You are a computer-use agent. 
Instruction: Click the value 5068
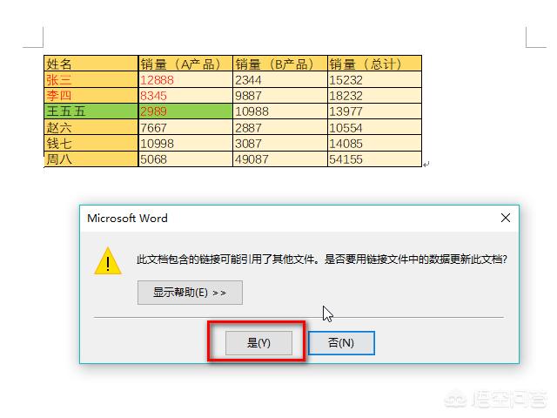pos(185,158)
